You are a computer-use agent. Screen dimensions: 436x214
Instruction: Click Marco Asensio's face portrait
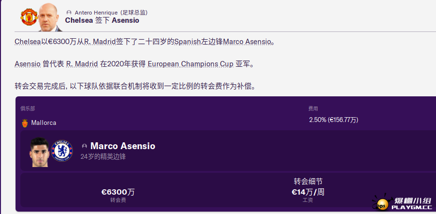(x=39, y=151)
